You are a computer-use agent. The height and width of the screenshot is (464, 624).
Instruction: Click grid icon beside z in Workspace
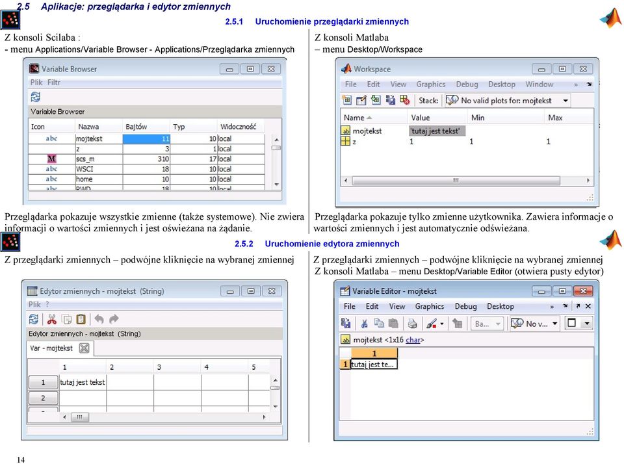coord(346,141)
